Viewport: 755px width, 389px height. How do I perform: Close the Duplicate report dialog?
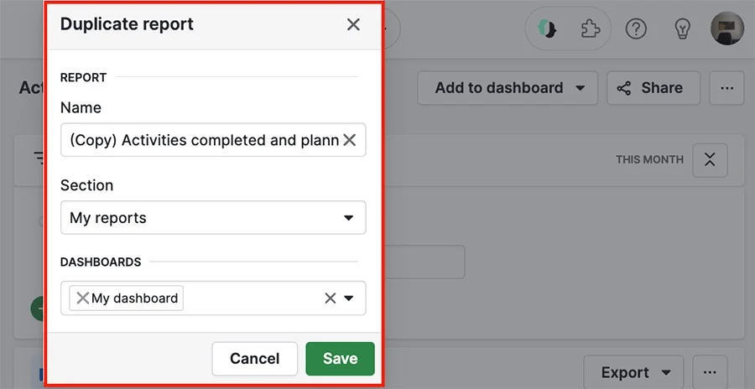353,24
